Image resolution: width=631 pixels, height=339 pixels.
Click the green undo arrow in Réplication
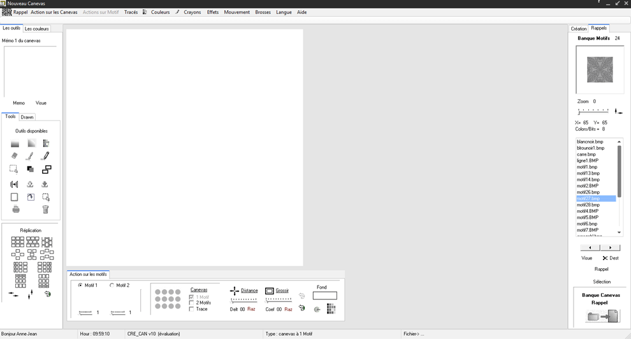click(x=47, y=294)
